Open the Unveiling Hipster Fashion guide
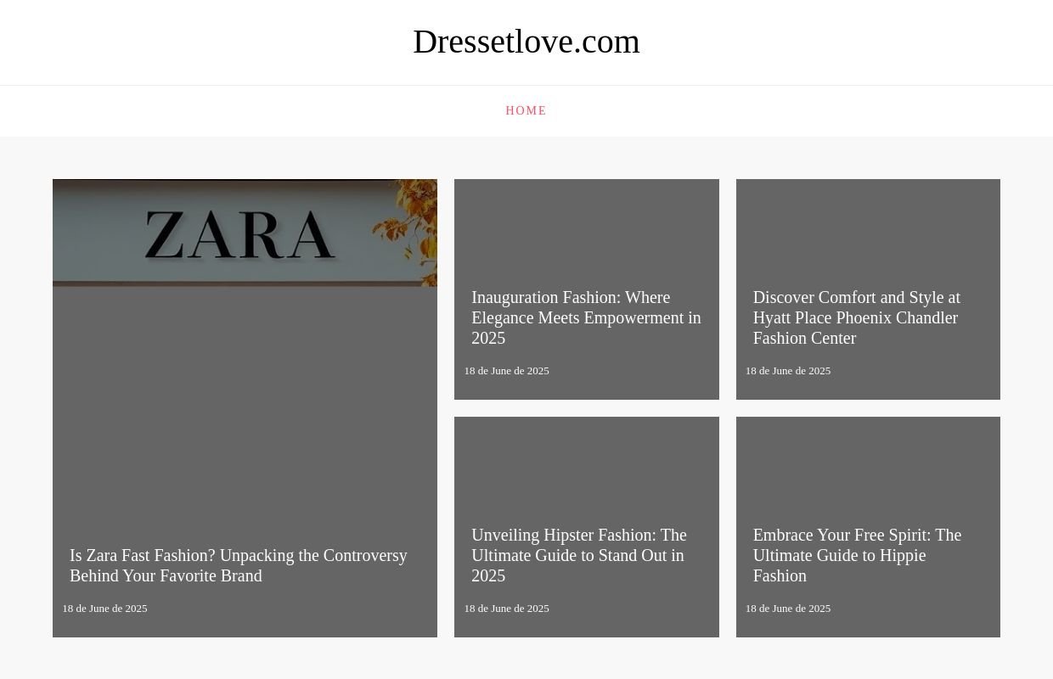Image resolution: width=1053 pixels, height=679 pixels. tap(579, 555)
